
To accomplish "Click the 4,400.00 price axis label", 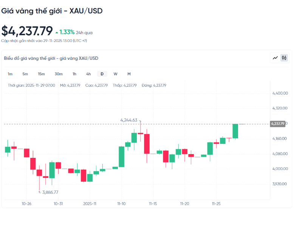I will click(280, 93).
